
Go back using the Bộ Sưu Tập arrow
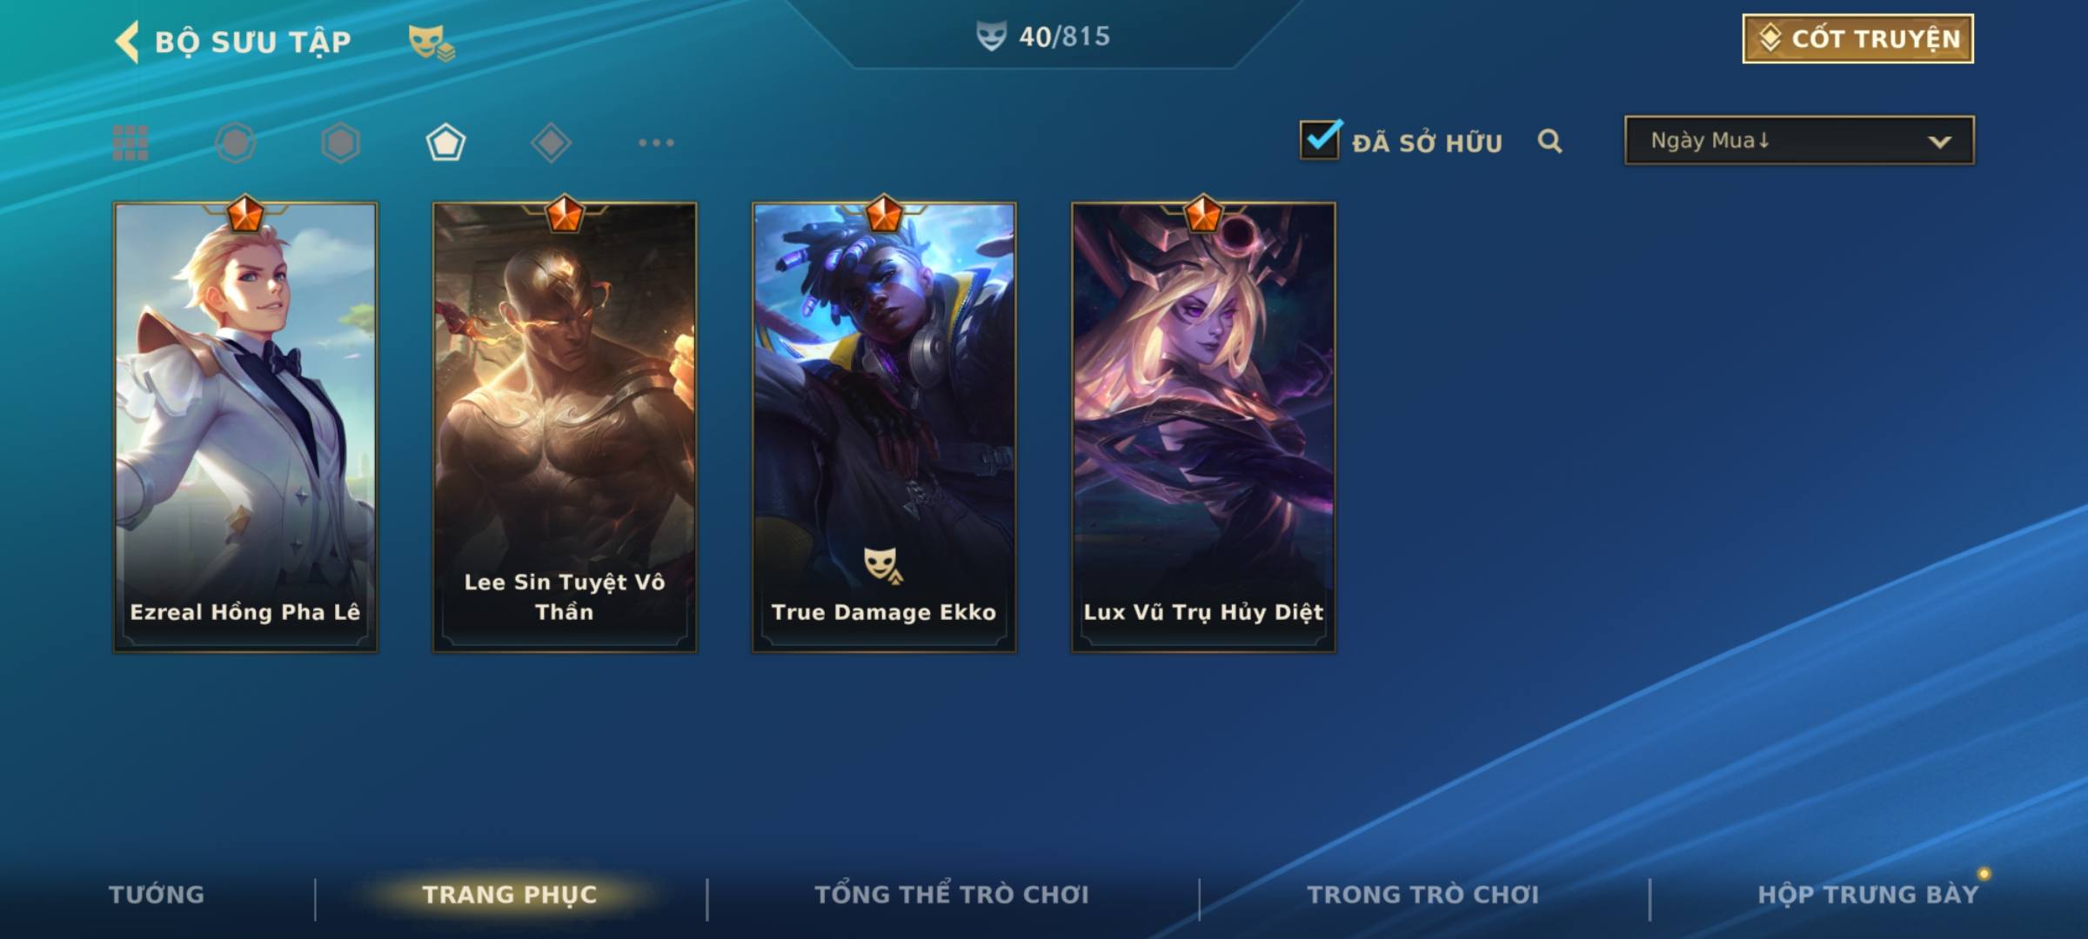click(127, 42)
